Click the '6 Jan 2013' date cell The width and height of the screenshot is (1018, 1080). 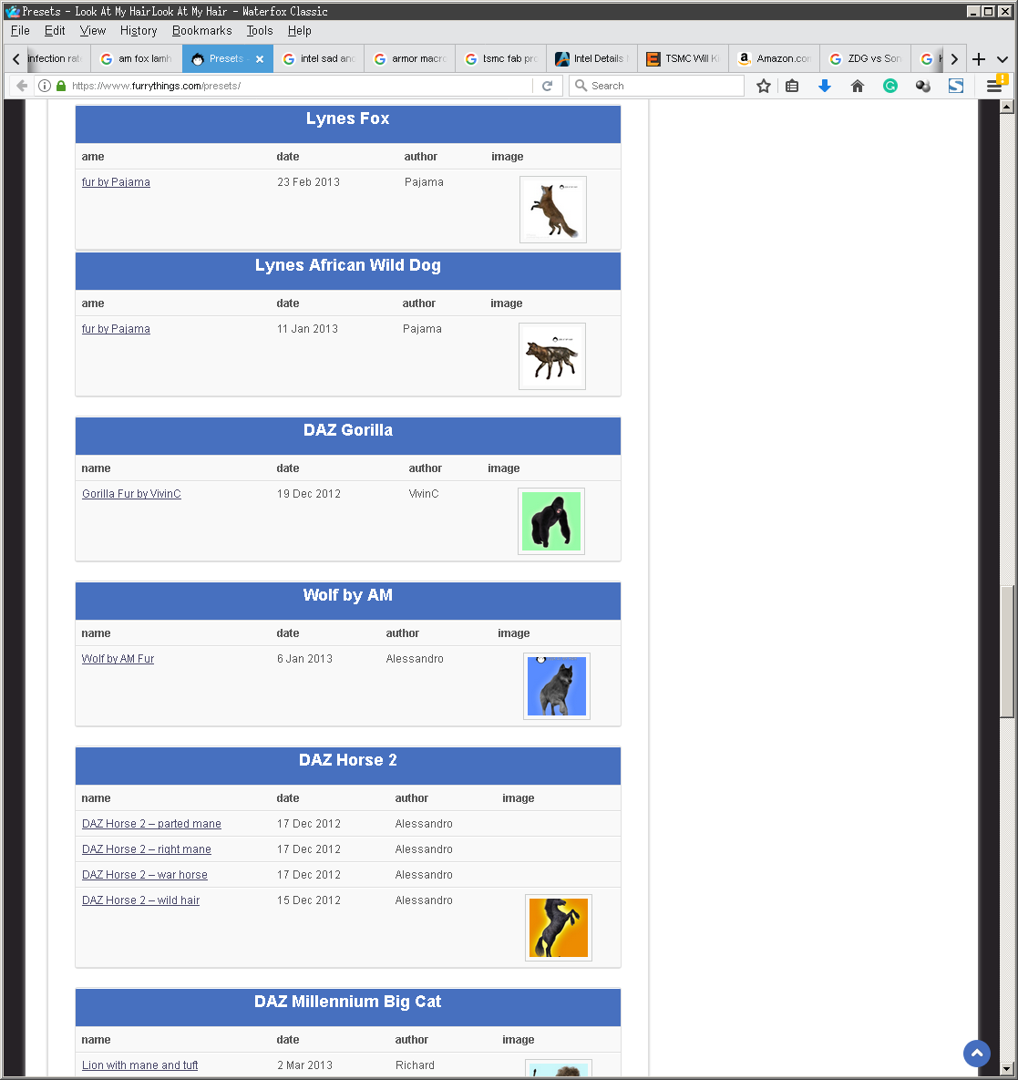point(304,658)
